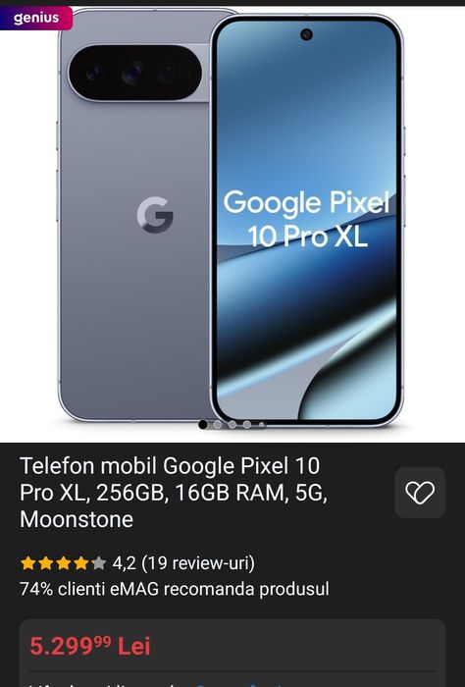465x687 pixels.
Task: Click the price card panel
Action: (232, 653)
